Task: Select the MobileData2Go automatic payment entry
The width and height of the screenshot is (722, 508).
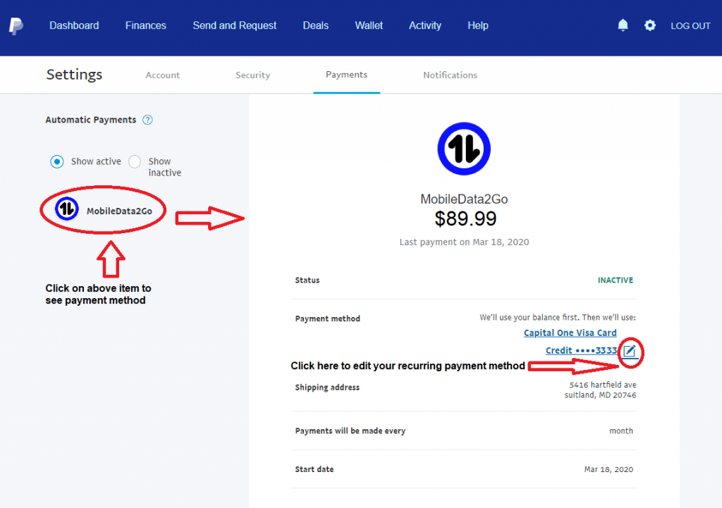Action: point(104,210)
